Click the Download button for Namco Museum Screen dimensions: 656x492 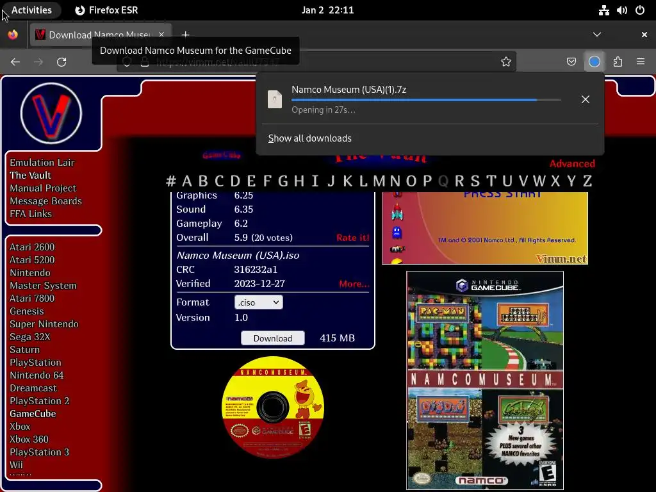tap(273, 338)
